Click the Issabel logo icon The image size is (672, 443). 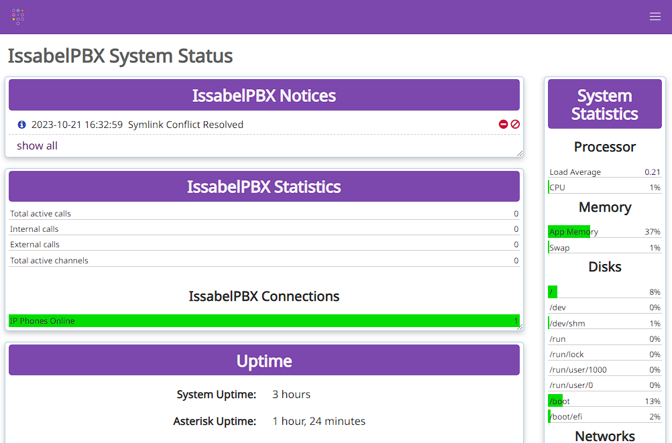coord(18,17)
